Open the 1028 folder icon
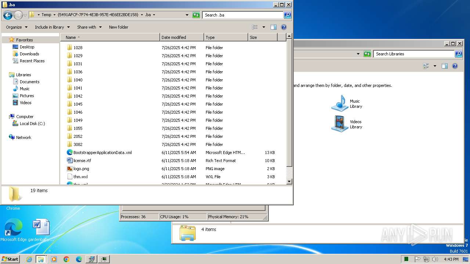 (x=70, y=48)
